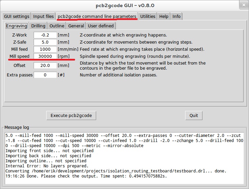
Task: Select pcb2gcode command line parameters tab
Action: coord(97,17)
